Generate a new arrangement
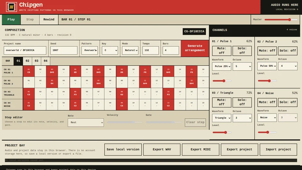 click(195, 48)
